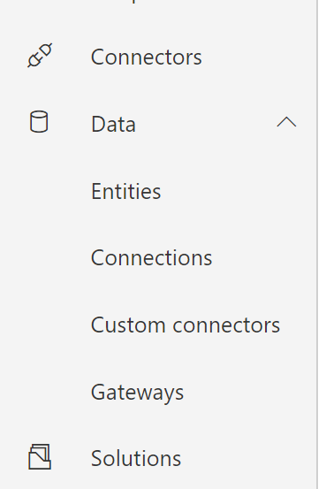Click the Solutions stacked-pages icon
The image size is (326, 489).
click(x=40, y=456)
